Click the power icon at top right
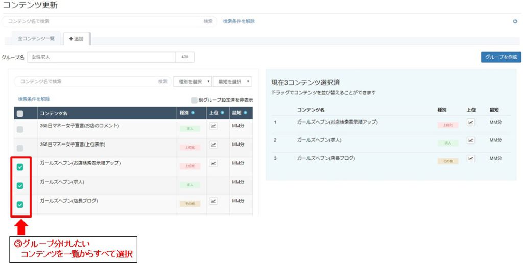The width and height of the screenshot is (523, 264). pyautogui.click(x=515, y=21)
